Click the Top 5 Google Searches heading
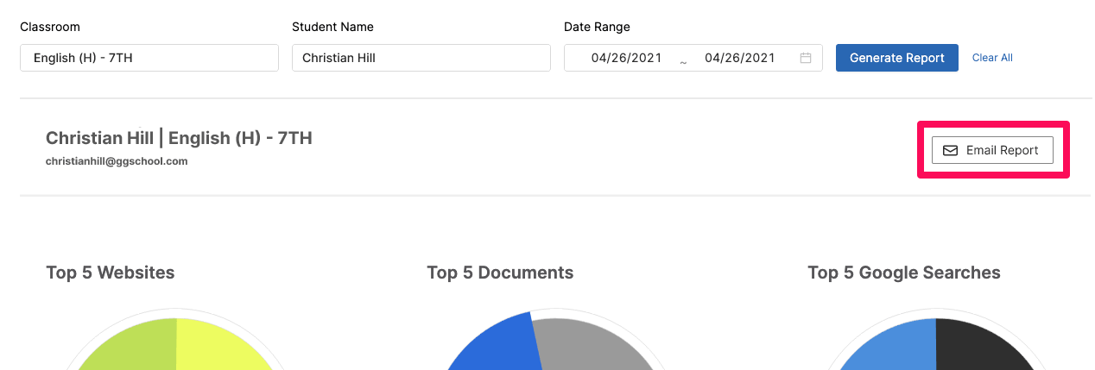This screenshot has height=370, width=1095. coord(904,273)
